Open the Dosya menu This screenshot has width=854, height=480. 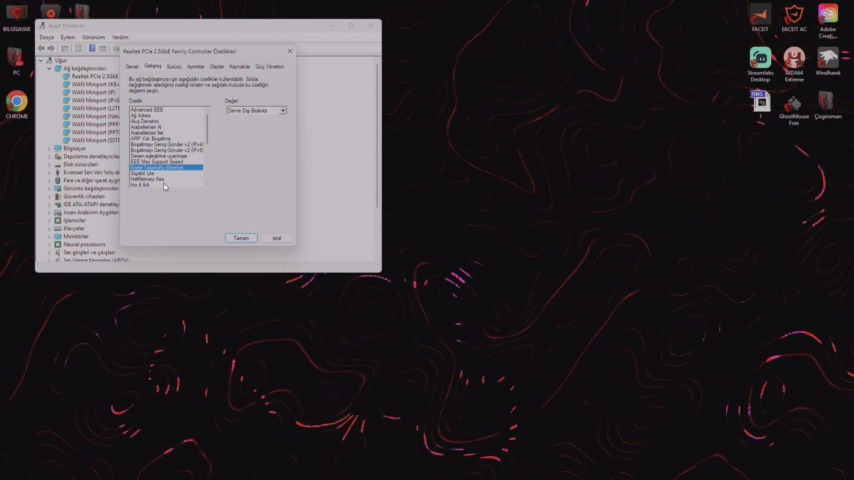47,37
